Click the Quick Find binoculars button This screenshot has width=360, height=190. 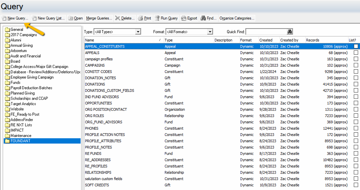tap(290, 32)
